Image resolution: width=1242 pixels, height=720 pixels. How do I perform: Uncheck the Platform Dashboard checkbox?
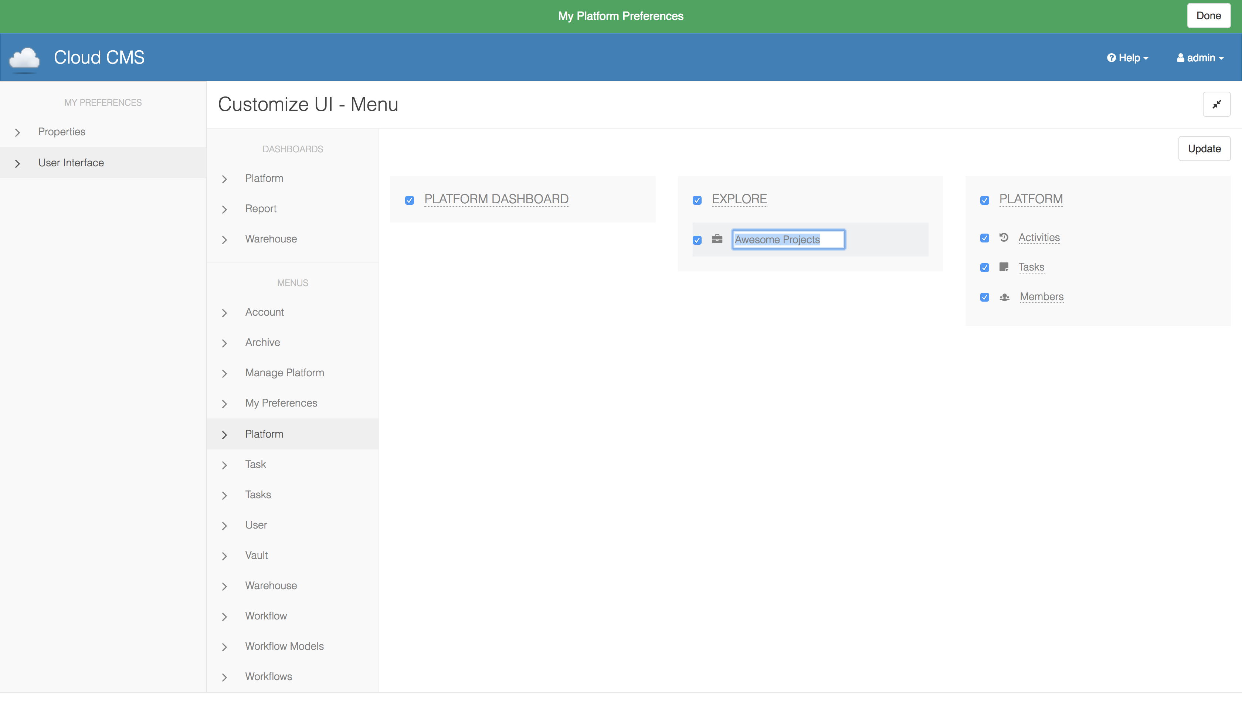click(x=410, y=200)
